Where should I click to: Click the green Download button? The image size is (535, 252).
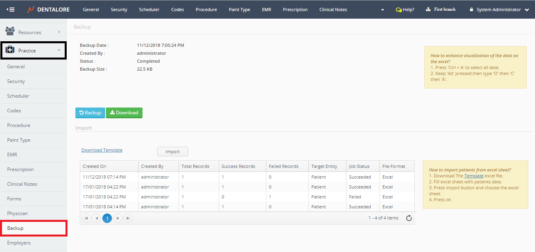[x=124, y=113]
